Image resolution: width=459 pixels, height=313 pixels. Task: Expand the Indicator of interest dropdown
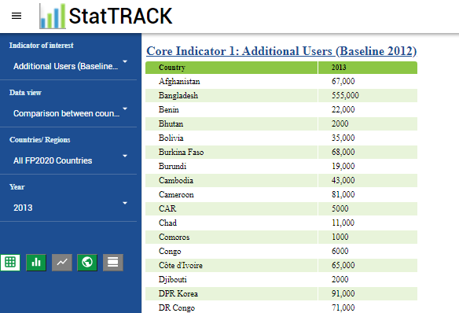(70, 66)
